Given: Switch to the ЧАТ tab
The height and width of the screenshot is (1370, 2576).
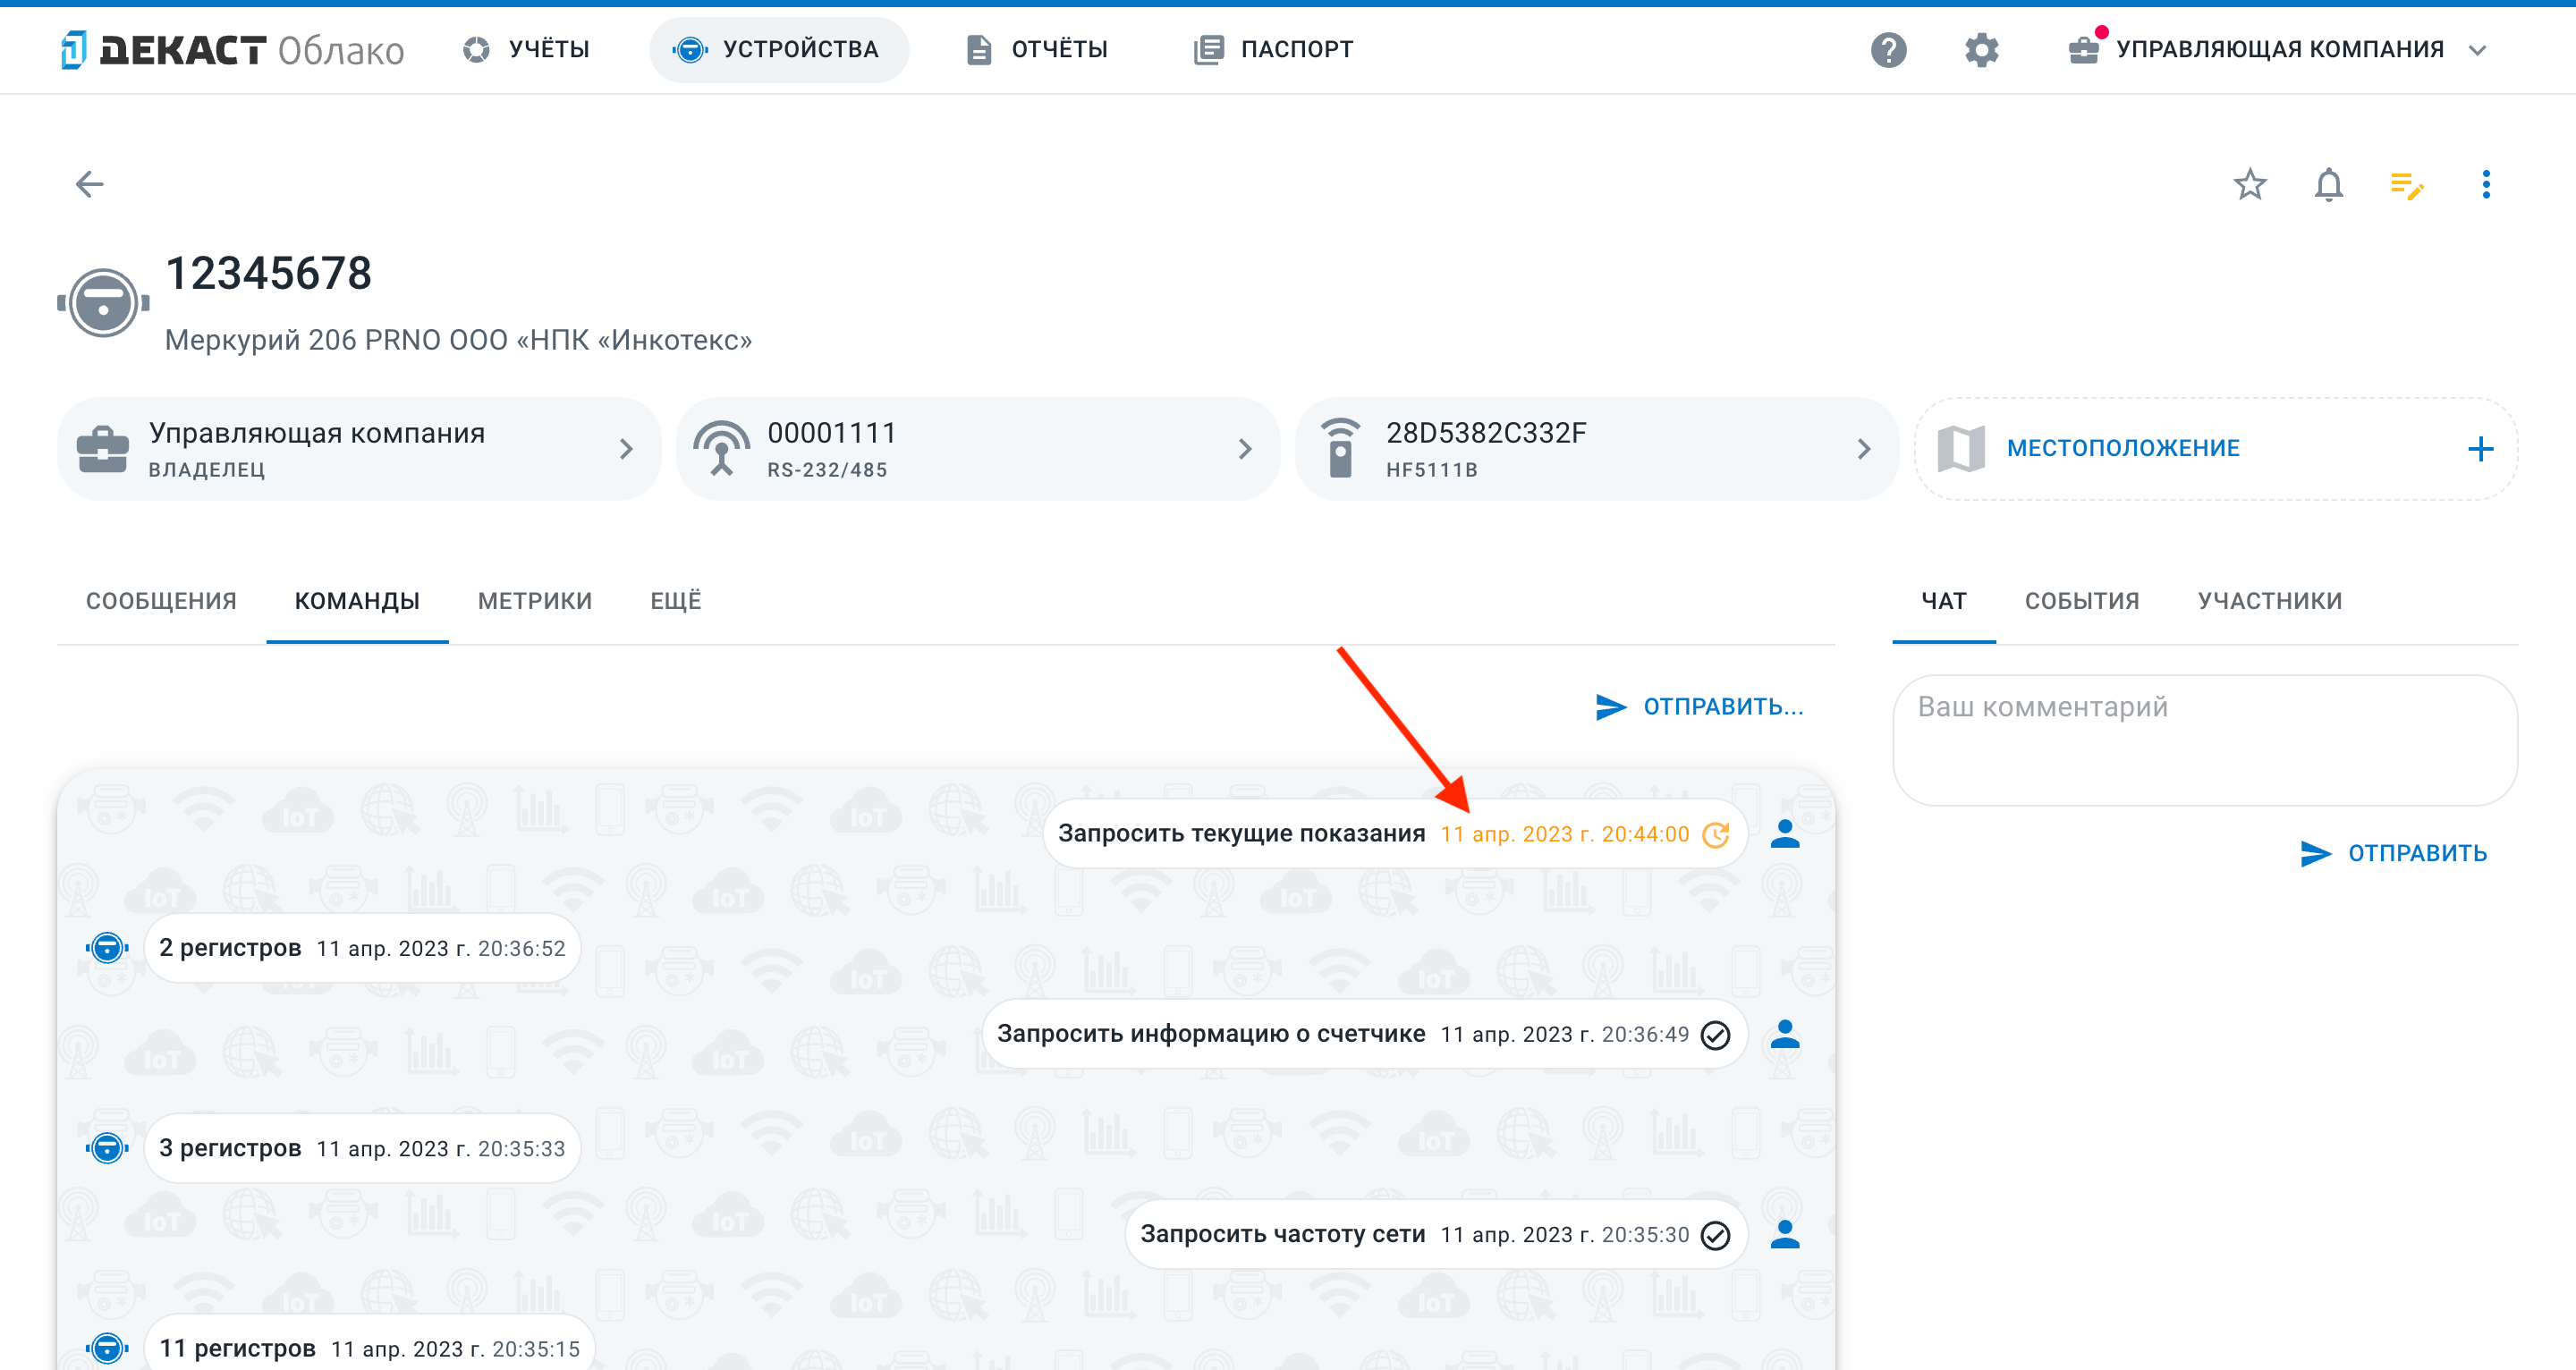Looking at the screenshot, I should click(x=1944, y=601).
